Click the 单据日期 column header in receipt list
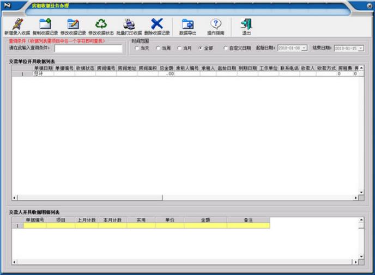The height and width of the screenshot is (275, 375). click(43, 68)
